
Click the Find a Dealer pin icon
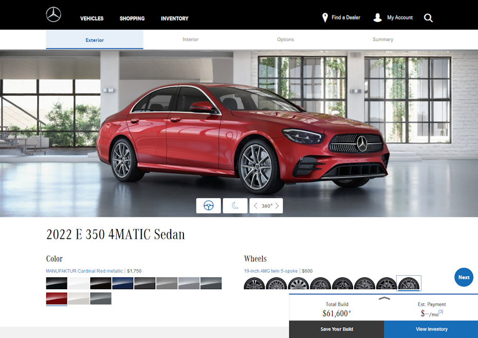pyautogui.click(x=325, y=17)
